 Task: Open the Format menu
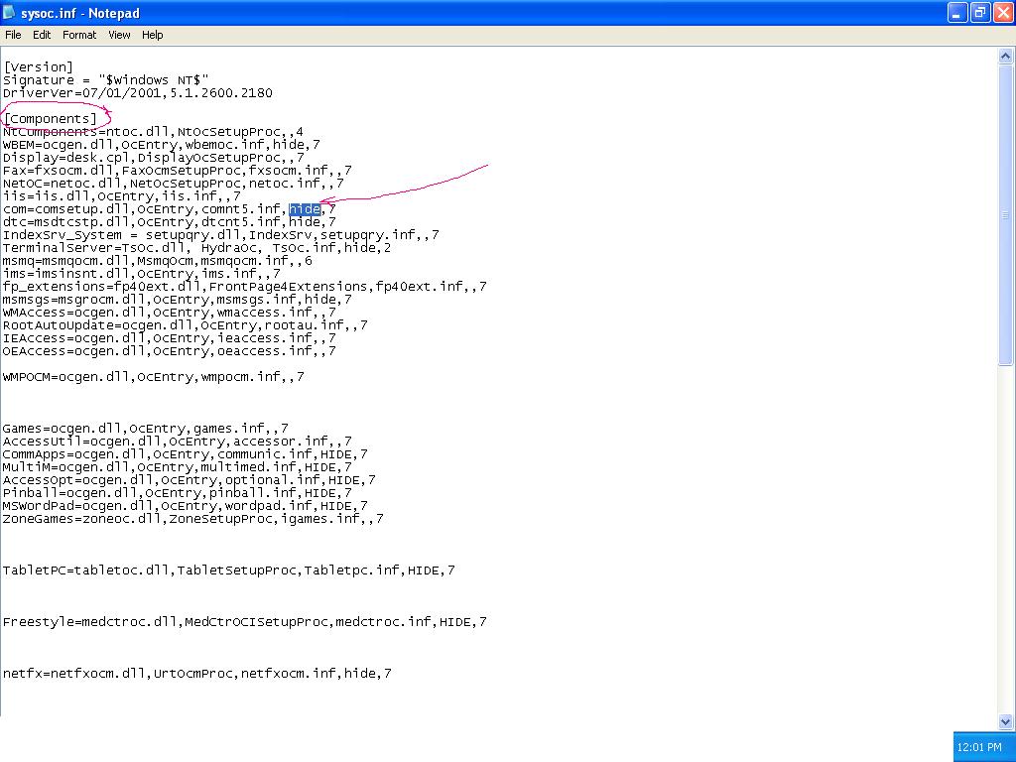[79, 35]
